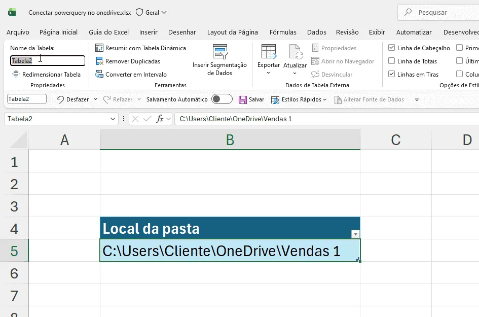Open the Arquivo tab

tap(18, 32)
